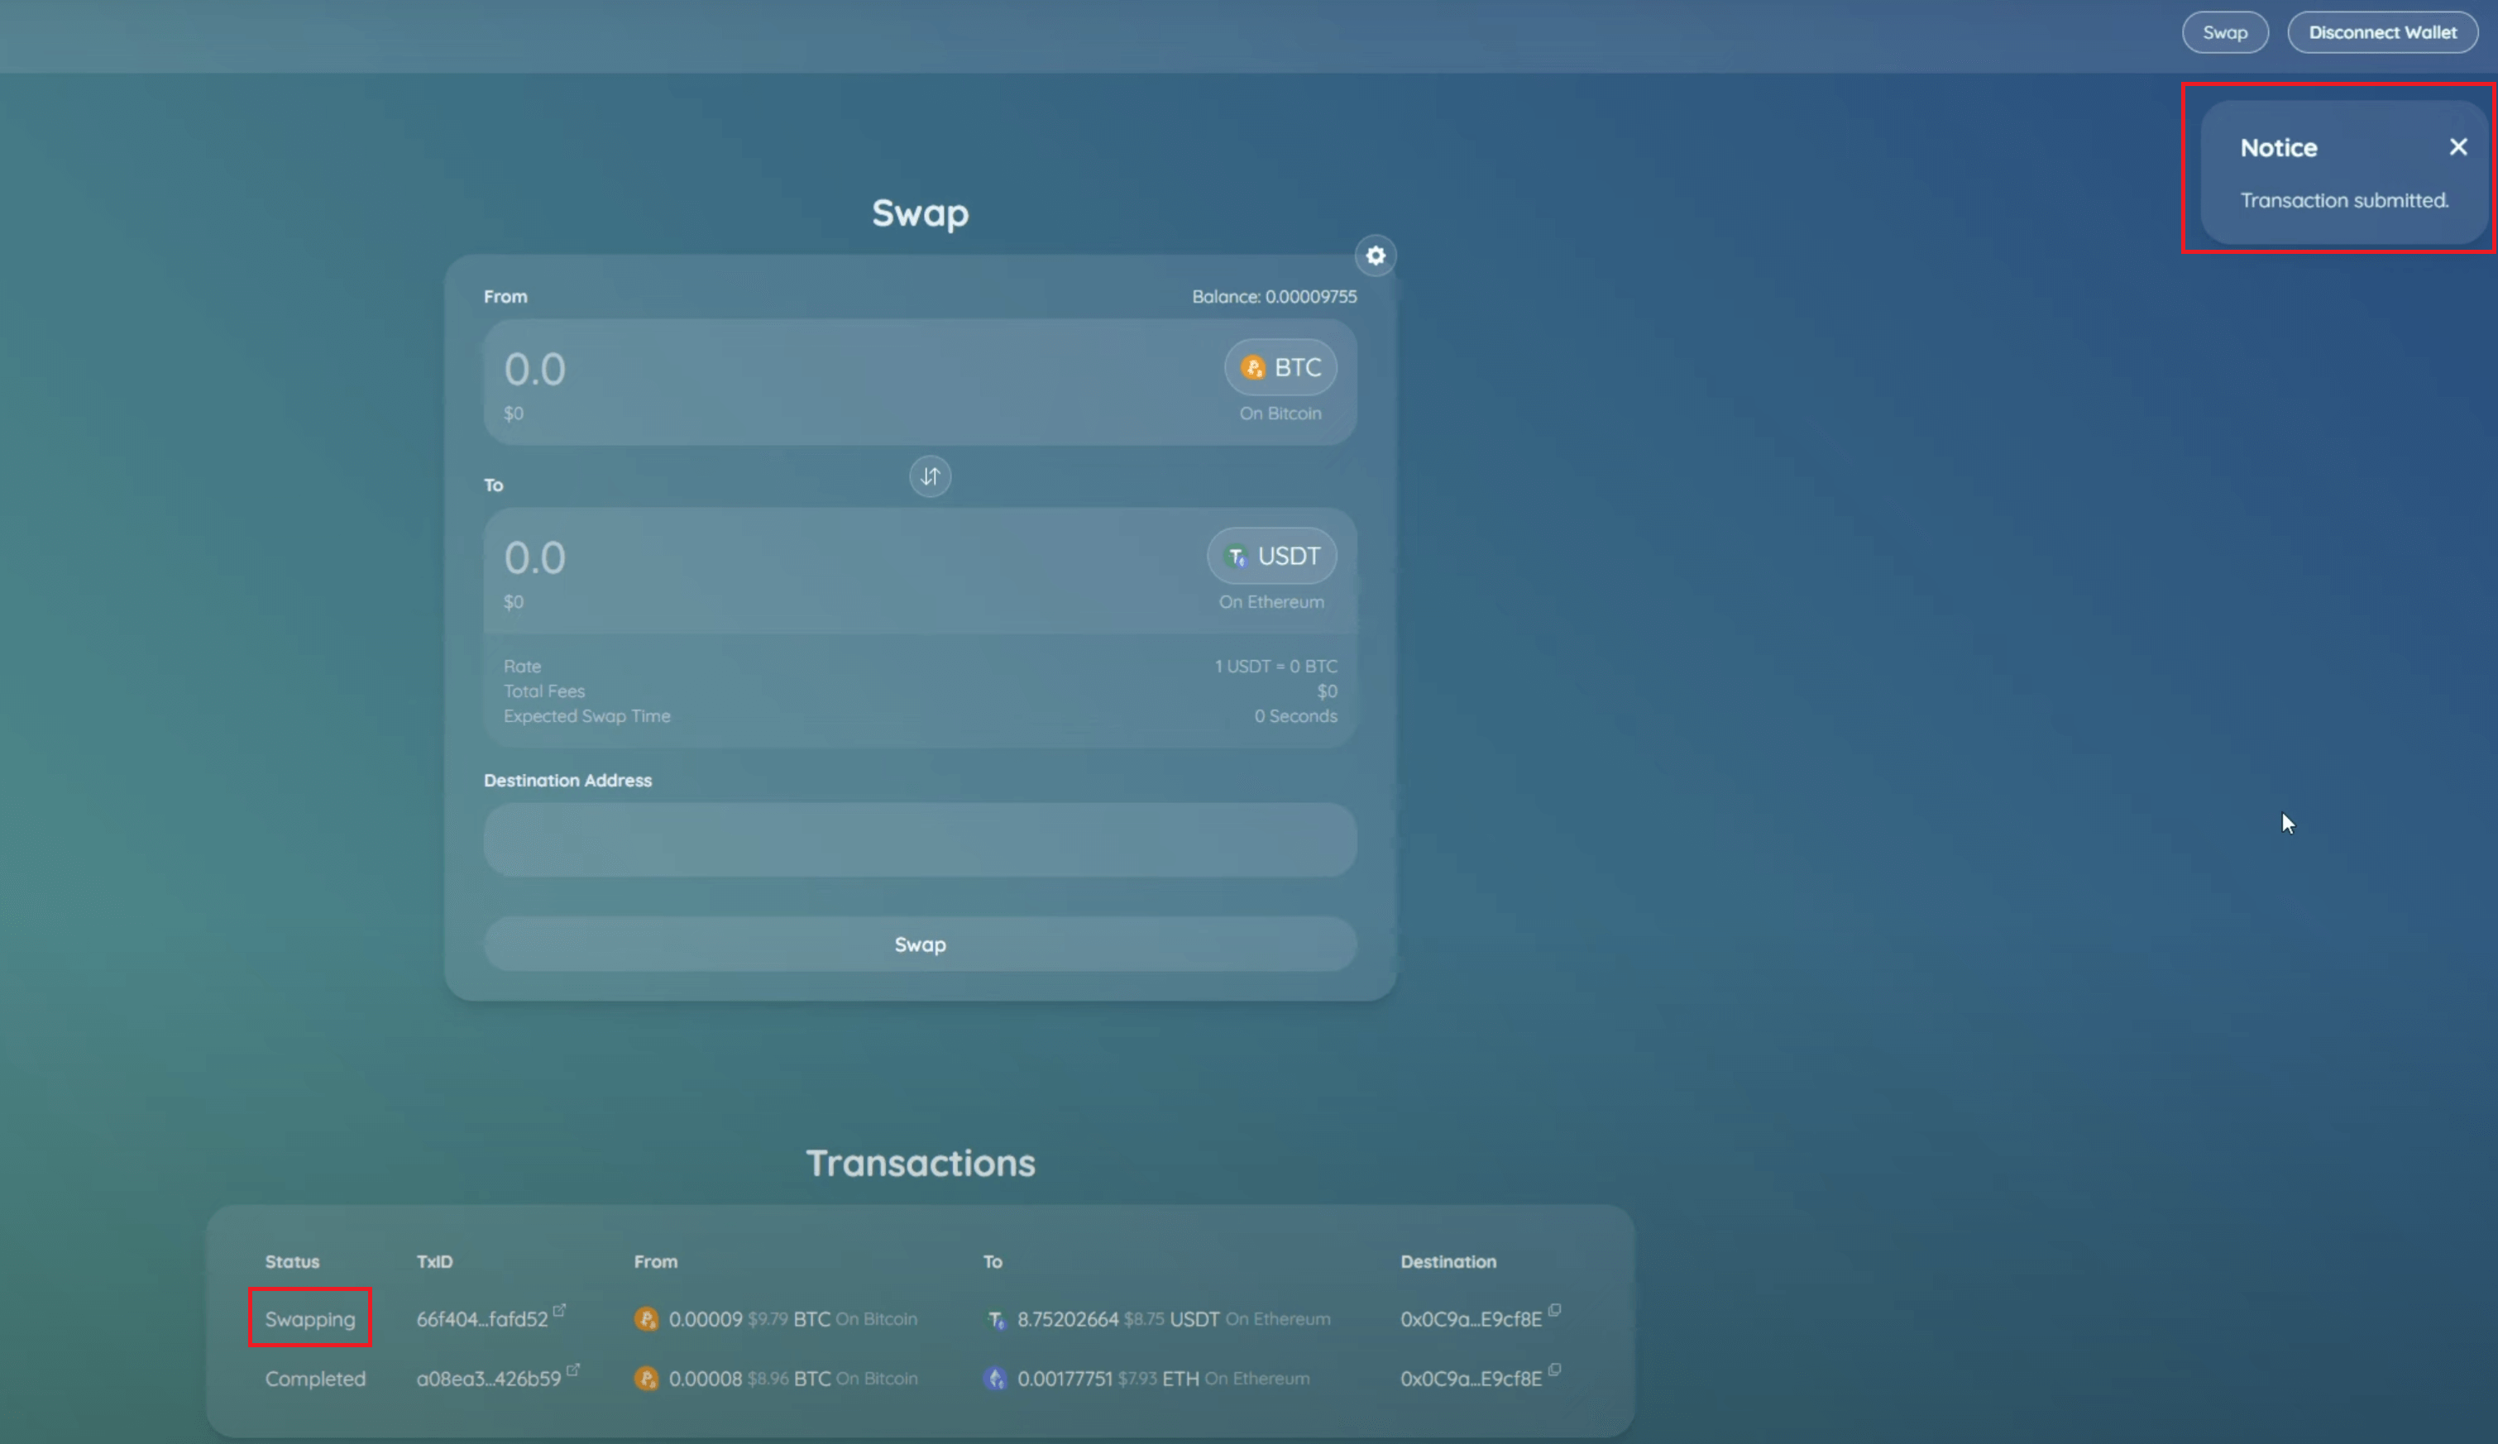Open external link for TxID 66f404...fafd52
Viewport: 2498px width, 1444px height.
tap(559, 1310)
